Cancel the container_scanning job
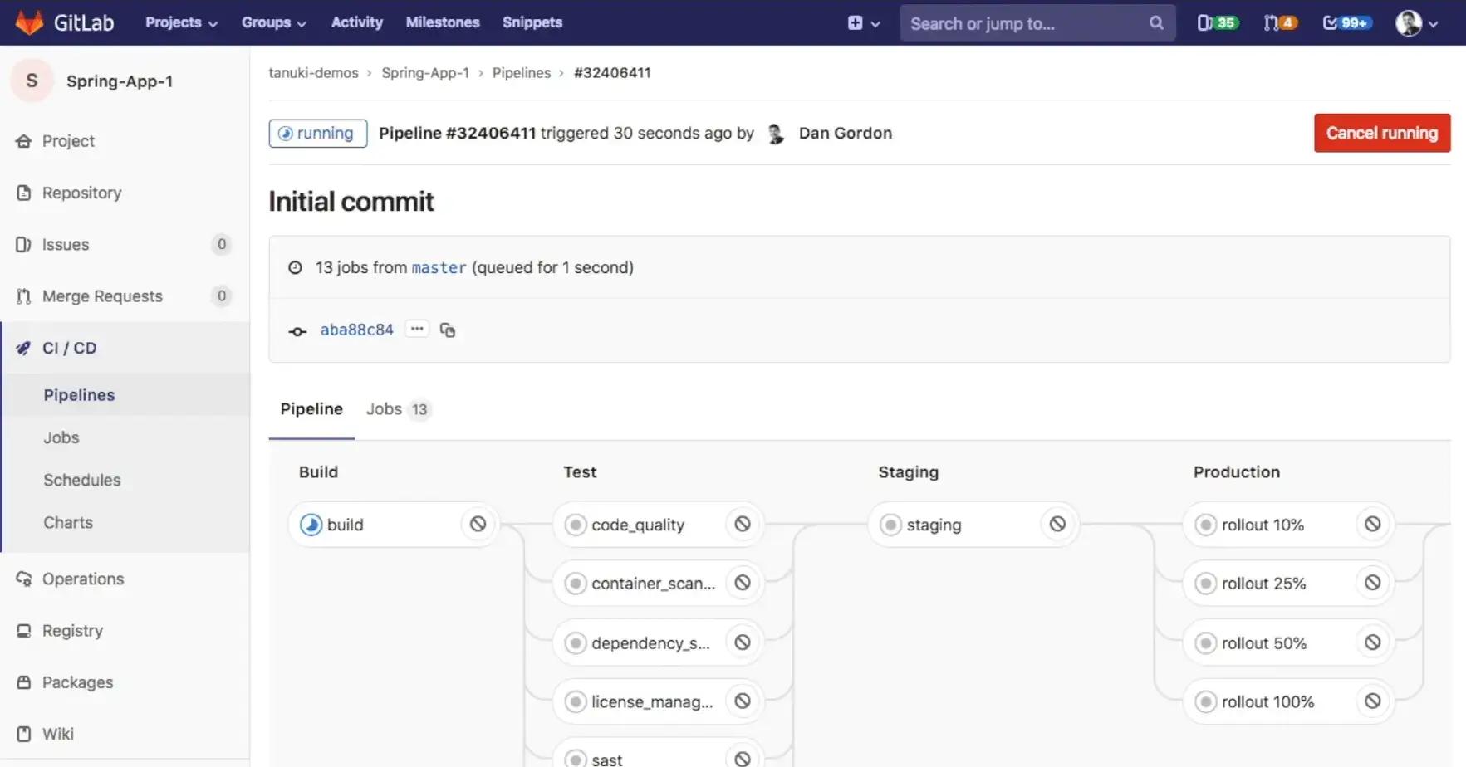 point(743,583)
